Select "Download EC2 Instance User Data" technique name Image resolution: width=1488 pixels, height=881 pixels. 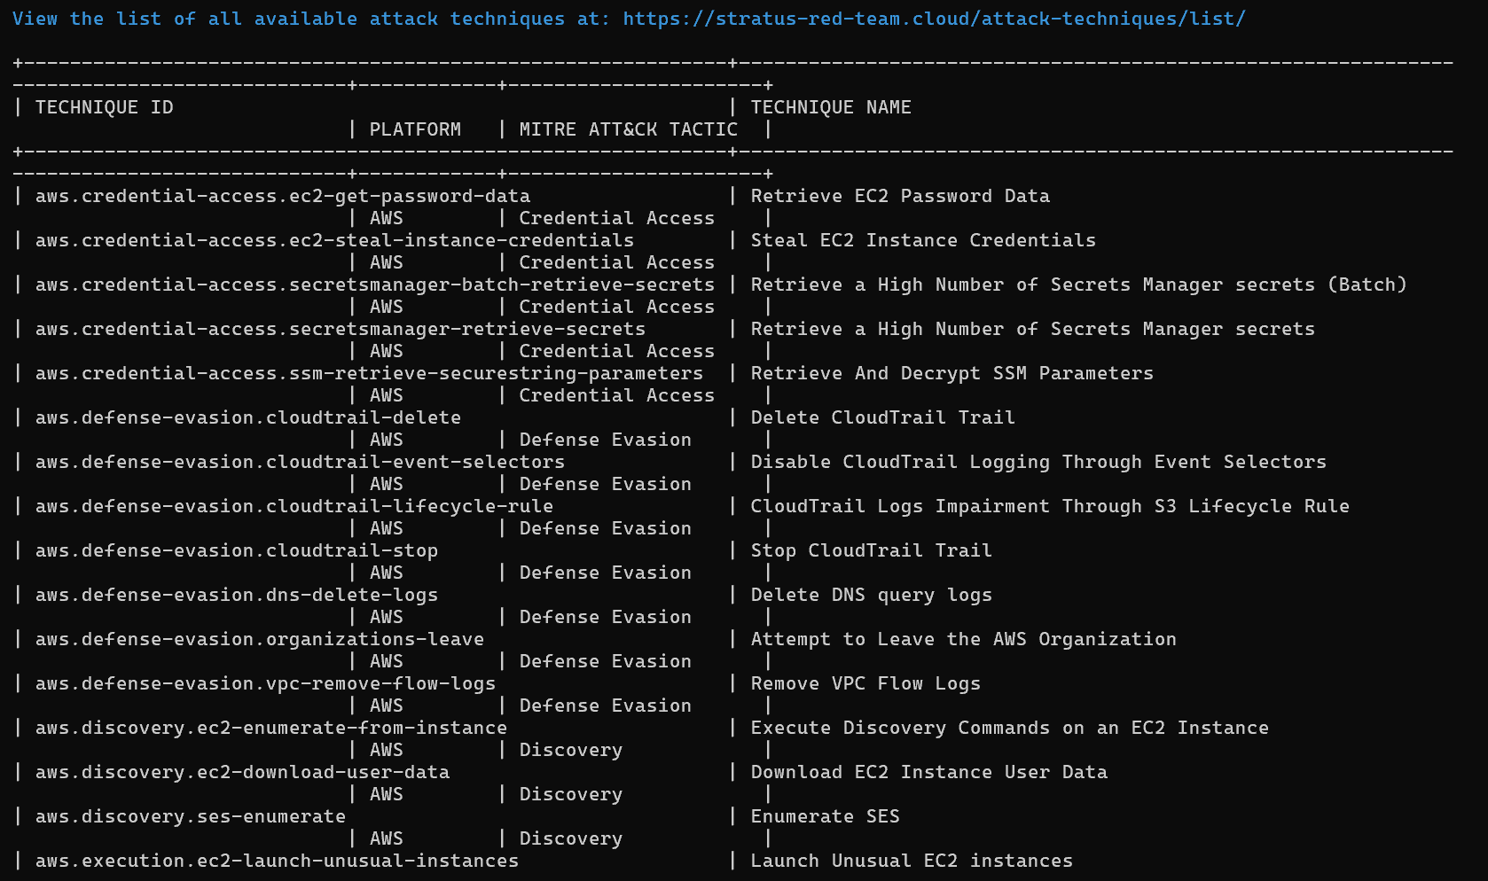pyautogui.click(x=928, y=772)
